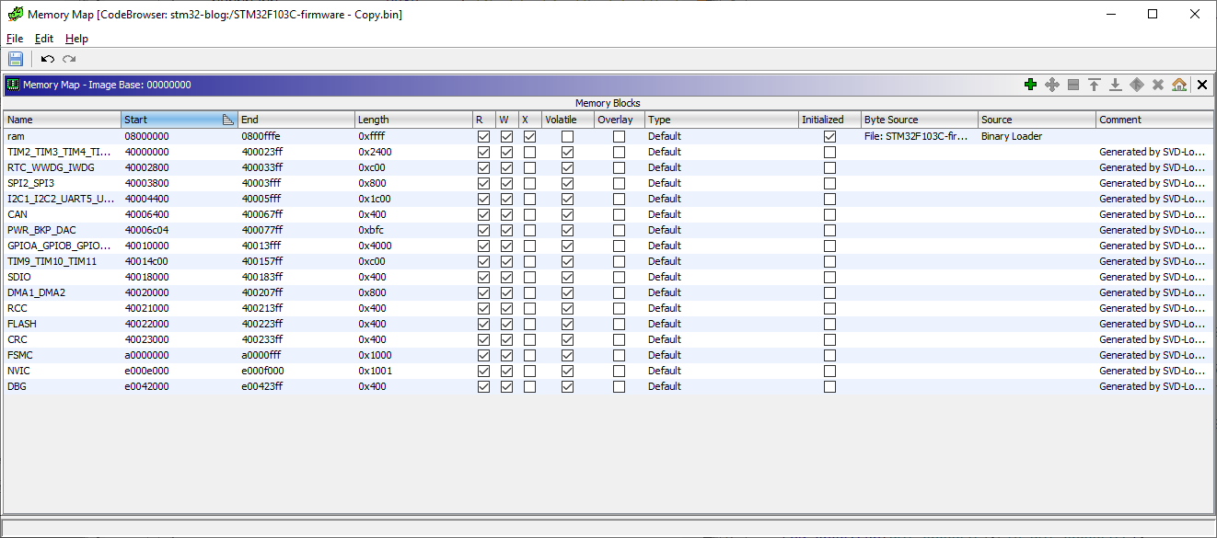The image size is (1217, 538).
Task: Toggle the Volatile checkbox for FLASH block
Action: (567, 324)
